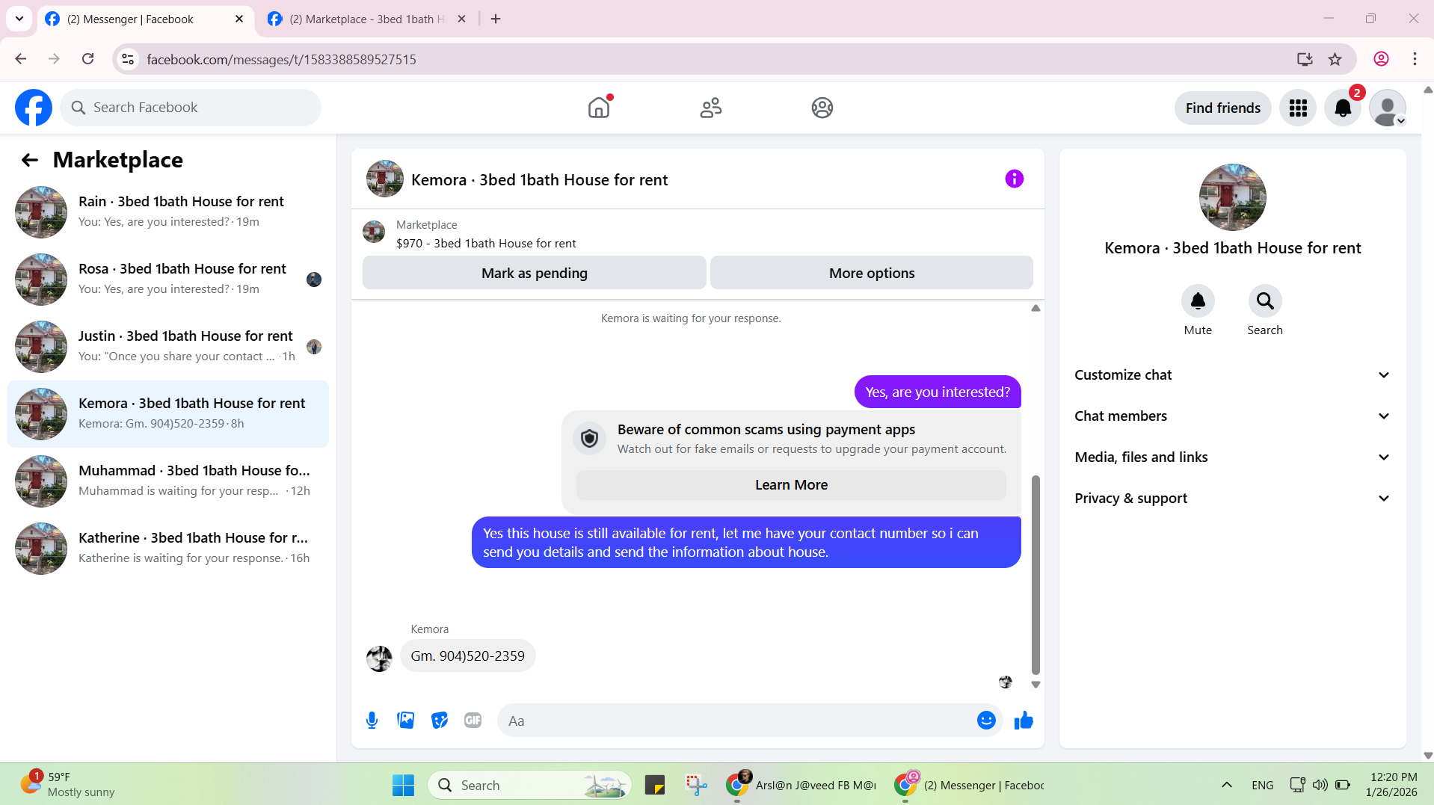The image size is (1434, 805).
Task: Click Find friends button
Action: pos(1222,108)
